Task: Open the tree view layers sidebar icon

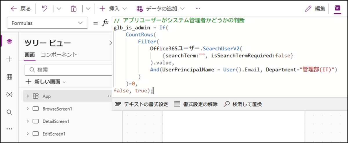Action: pyautogui.click(x=9, y=42)
